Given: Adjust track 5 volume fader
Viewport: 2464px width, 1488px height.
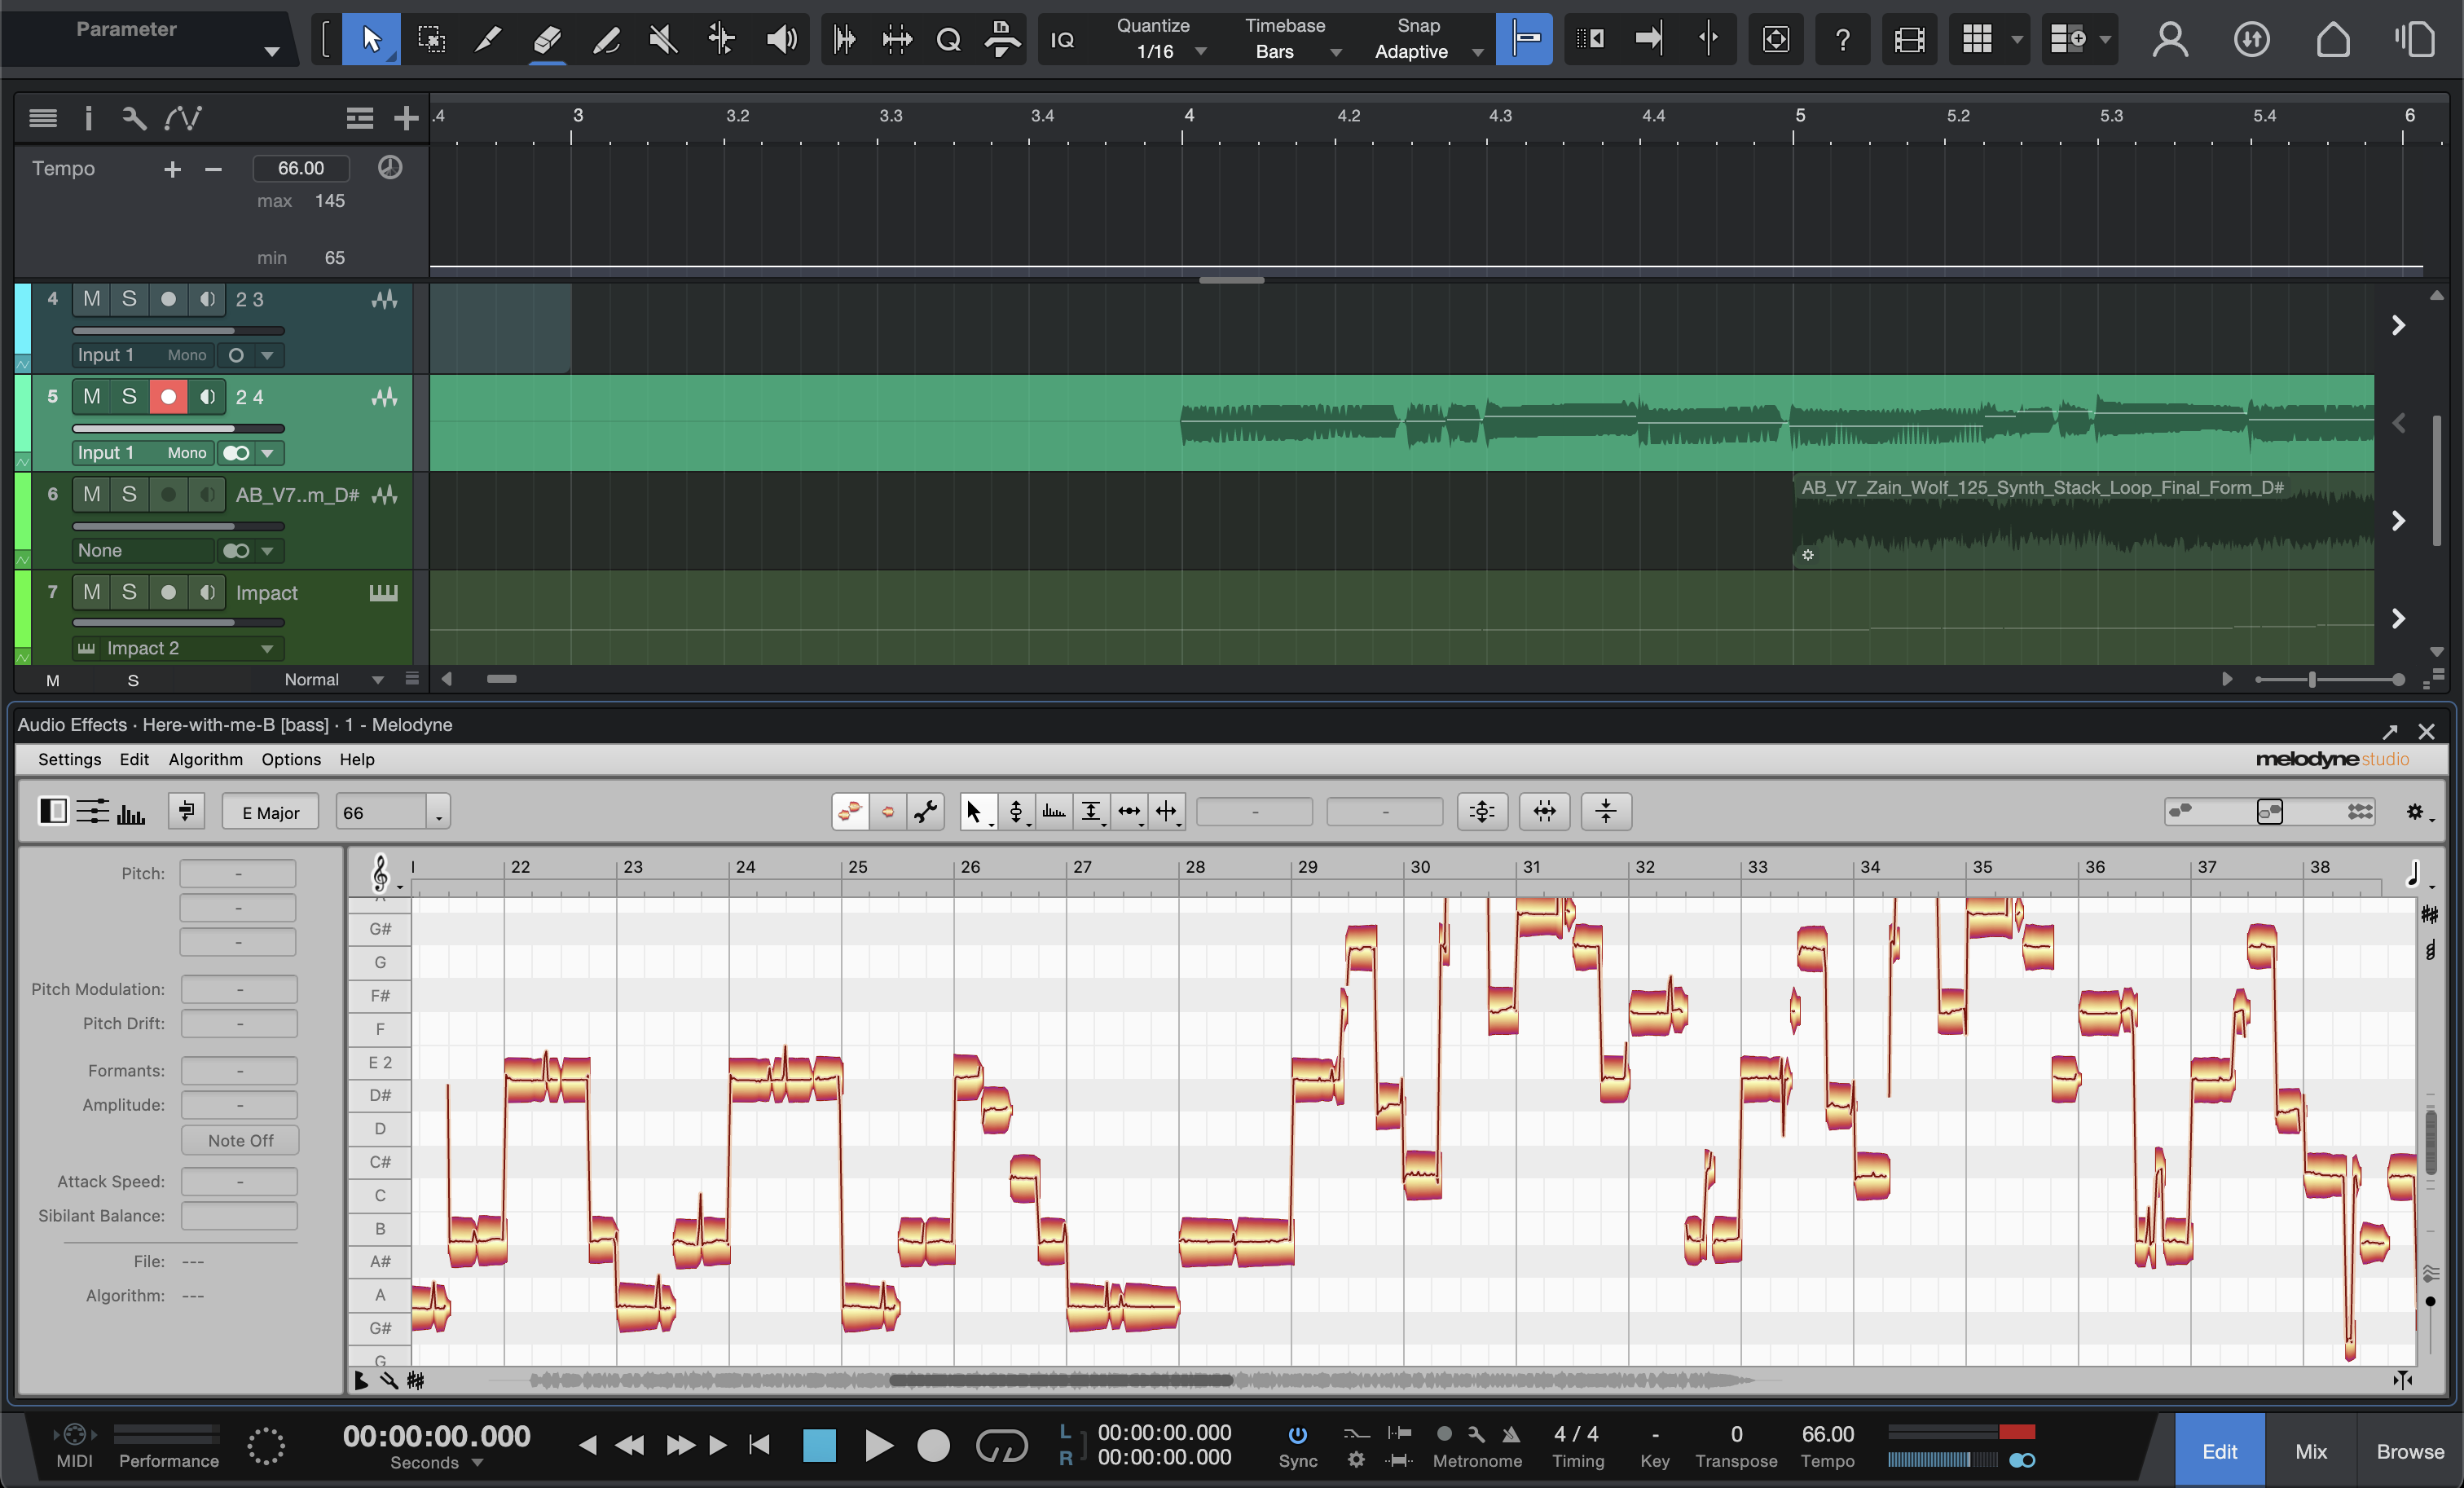Looking at the screenshot, I should [x=178, y=428].
